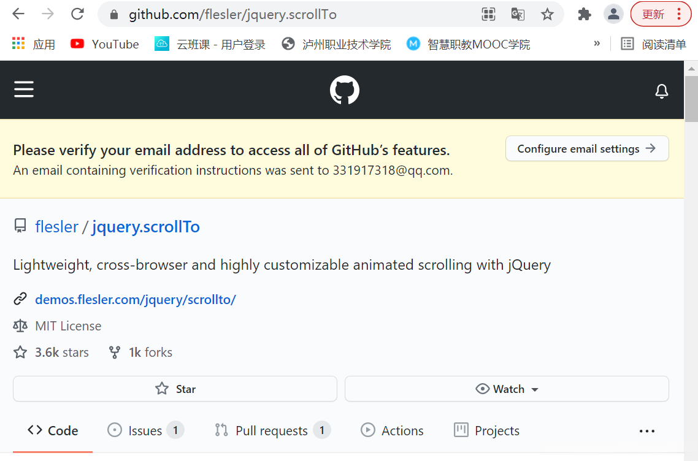Screen dimensions: 698x461
Task: Open the notifications bell
Action: pyautogui.click(x=661, y=91)
